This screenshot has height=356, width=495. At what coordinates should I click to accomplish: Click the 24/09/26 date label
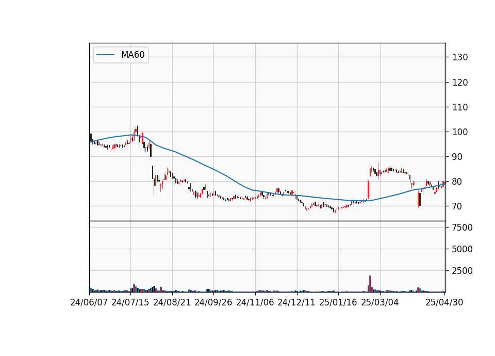[213, 302]
